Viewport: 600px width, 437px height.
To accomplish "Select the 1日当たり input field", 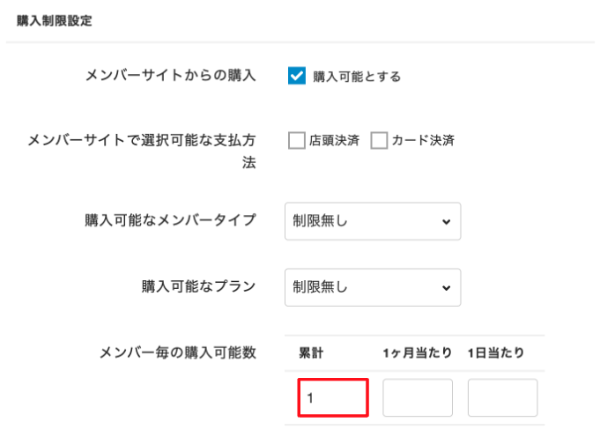I will tap(502, 397).
